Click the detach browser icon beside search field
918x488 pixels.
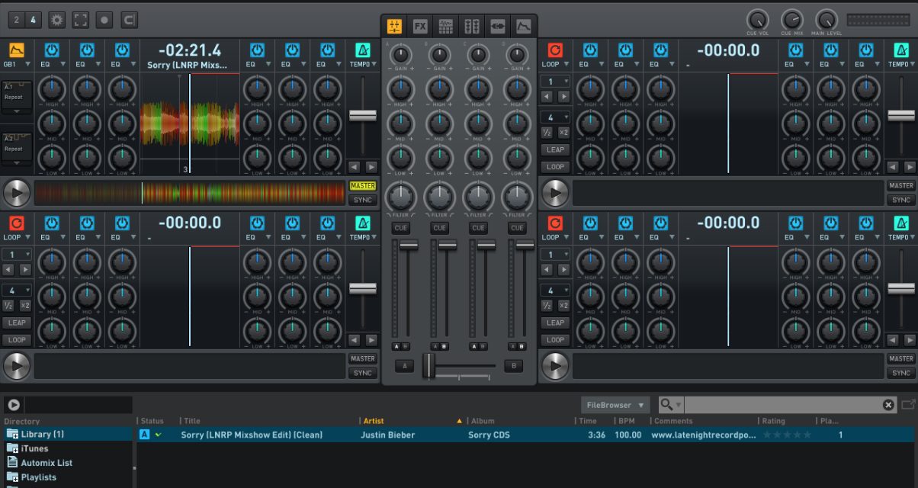coord(908,405)
